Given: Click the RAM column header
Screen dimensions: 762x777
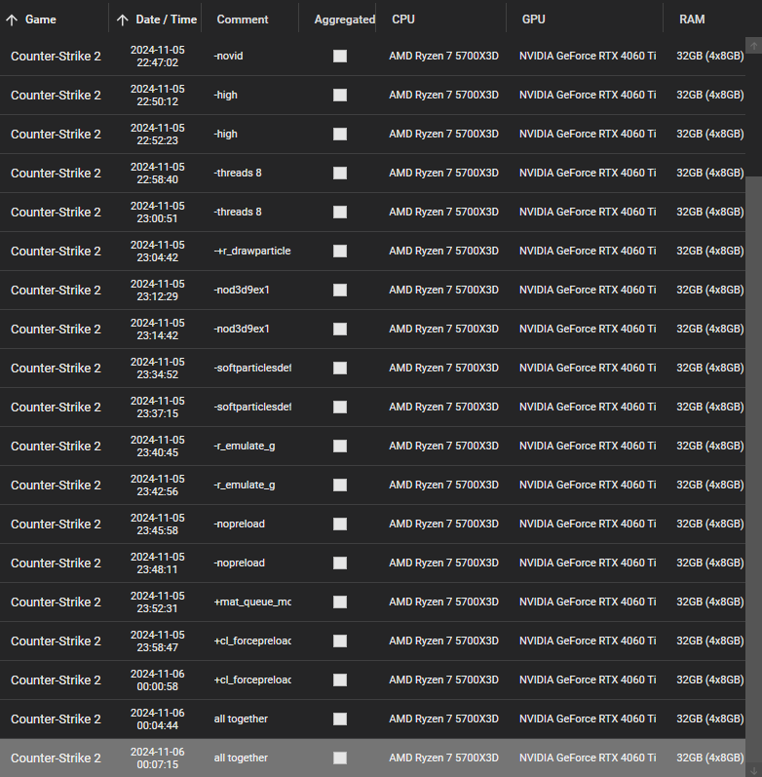Looking at the screenshot, I should [692, 19].
